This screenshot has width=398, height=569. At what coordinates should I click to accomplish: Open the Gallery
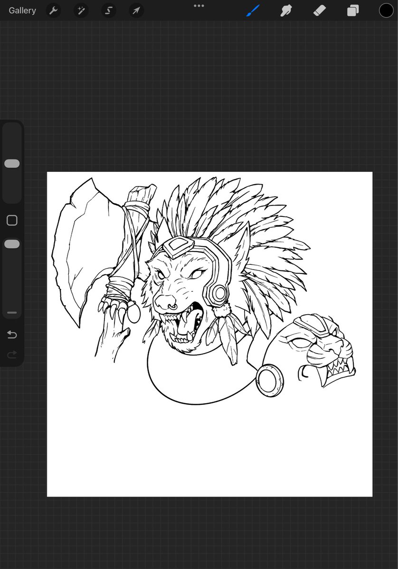pyautogui.click(x=22, y=10)
